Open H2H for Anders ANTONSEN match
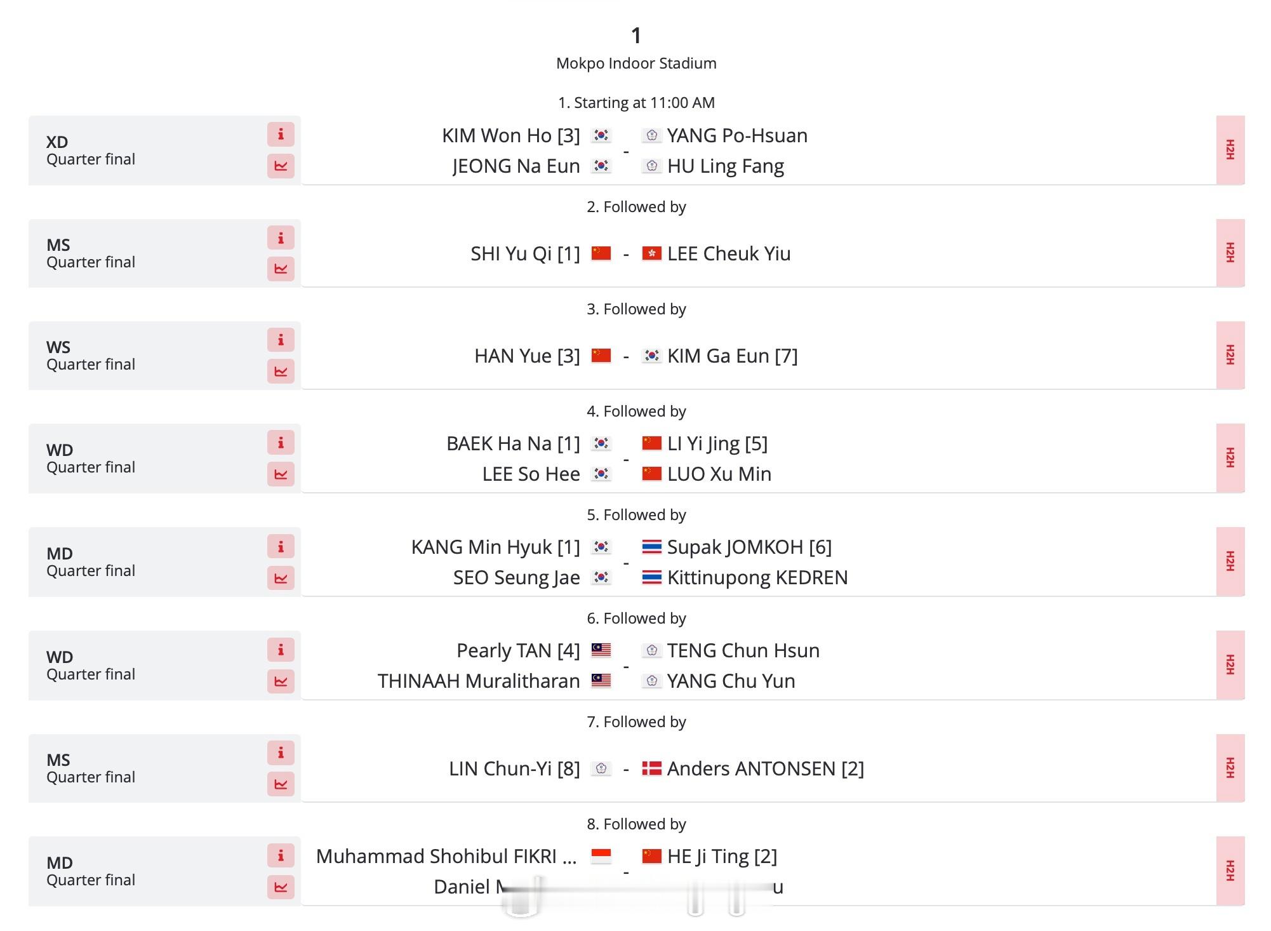 coord(1230,768)
